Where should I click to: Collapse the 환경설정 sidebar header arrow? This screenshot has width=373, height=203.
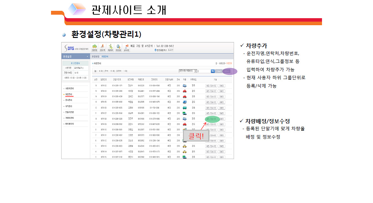[x=88, y=56]
